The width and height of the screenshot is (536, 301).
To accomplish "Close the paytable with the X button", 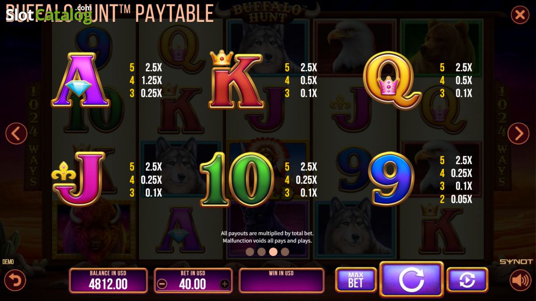I will point(520,15).
